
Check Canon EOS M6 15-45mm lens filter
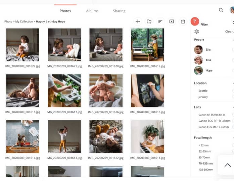(233, 127)
